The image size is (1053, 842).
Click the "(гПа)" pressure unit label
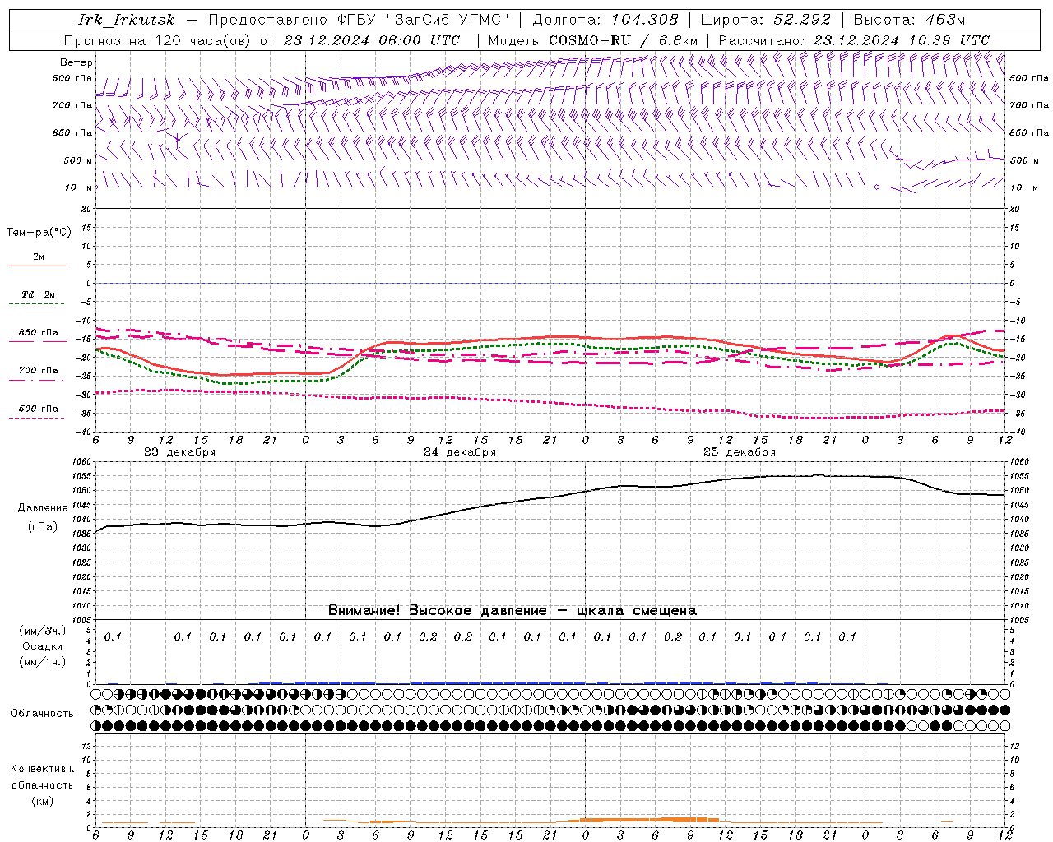click(43, 527)
